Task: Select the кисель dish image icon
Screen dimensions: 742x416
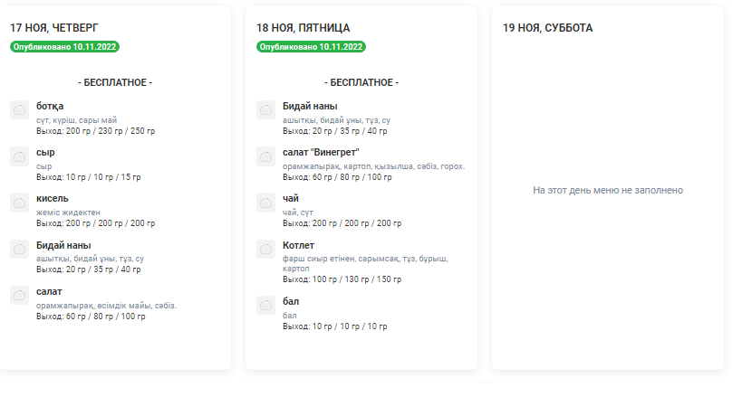Action: [x=19, y=203]
